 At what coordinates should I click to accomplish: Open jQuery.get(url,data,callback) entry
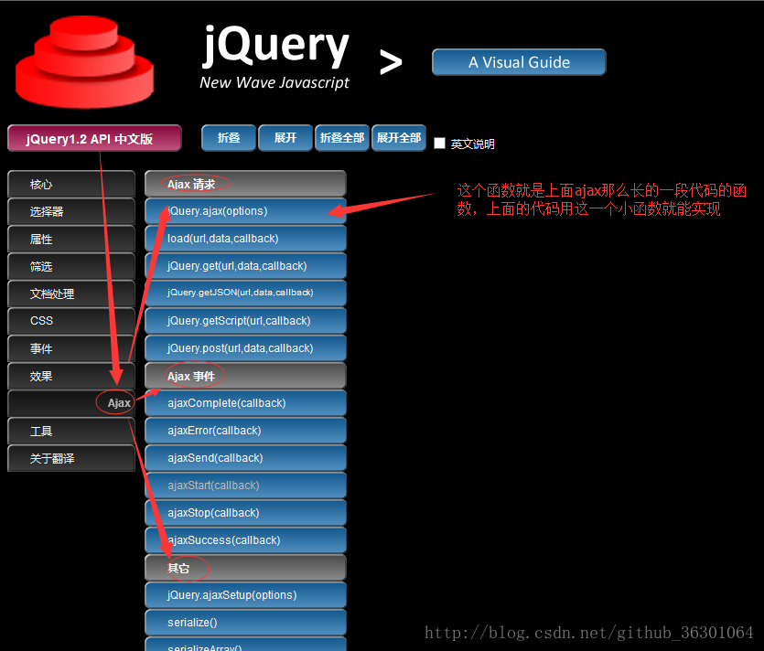pyautogui.click(x=245, y=266)
